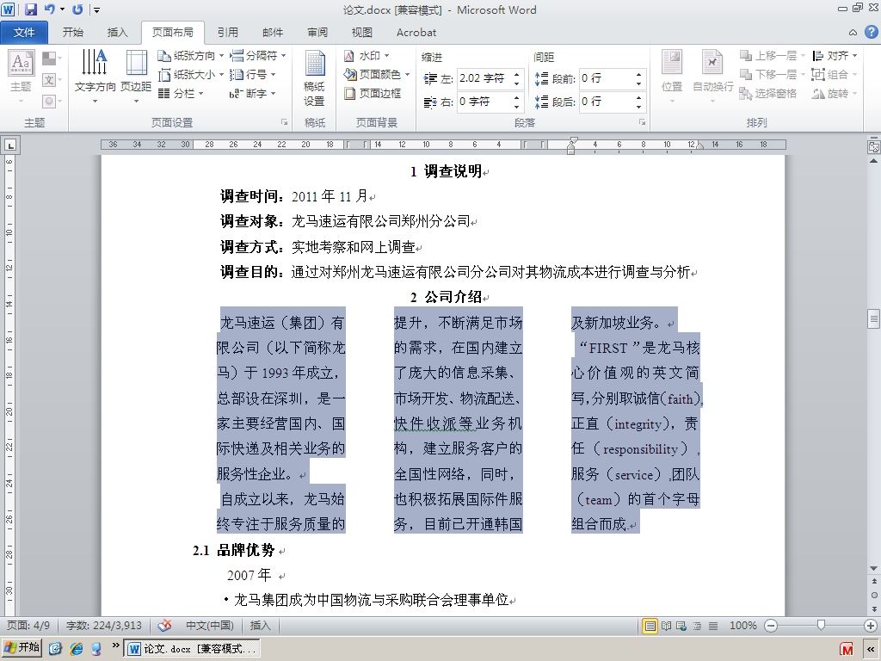Image resolution: width=881 pixels, height=661 pixels.
Task: Click the spacing before (段前) field
Action: [607, 78]
